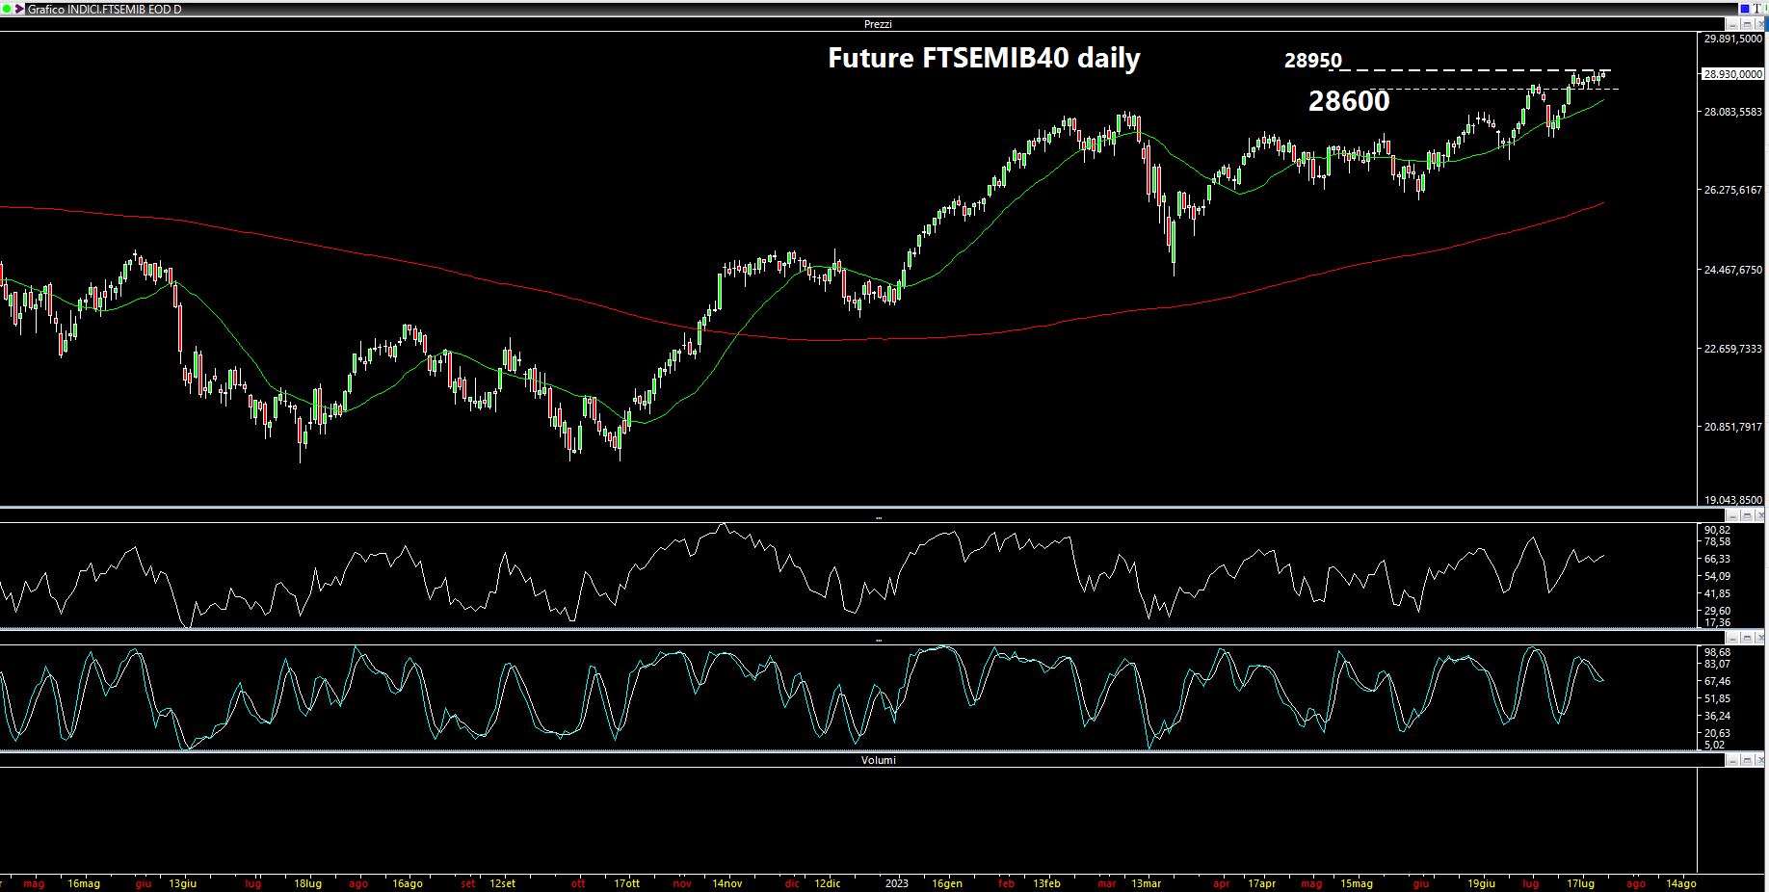This screenshot has width=1769, height=892.
Task: Click the 15mag date on time axis
Action: coord(1356,883)
